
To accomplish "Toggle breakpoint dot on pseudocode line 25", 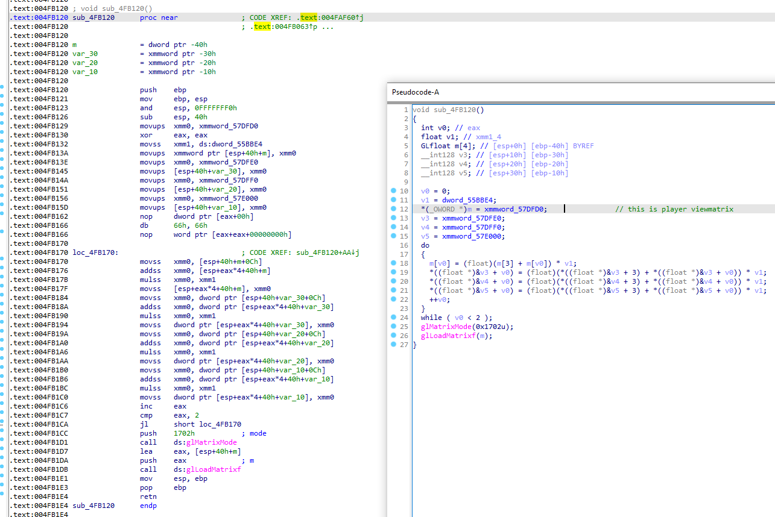I will (394, 327).
